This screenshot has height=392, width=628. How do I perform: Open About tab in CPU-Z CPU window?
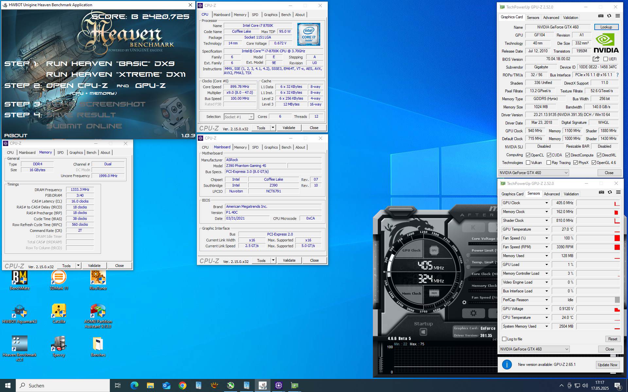click(300, 15)
